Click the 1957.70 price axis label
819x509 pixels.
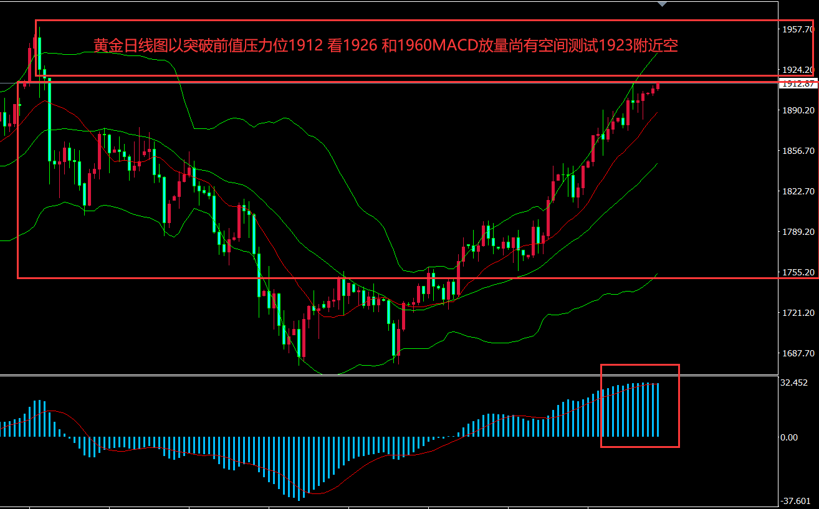(x=799, y=29)
